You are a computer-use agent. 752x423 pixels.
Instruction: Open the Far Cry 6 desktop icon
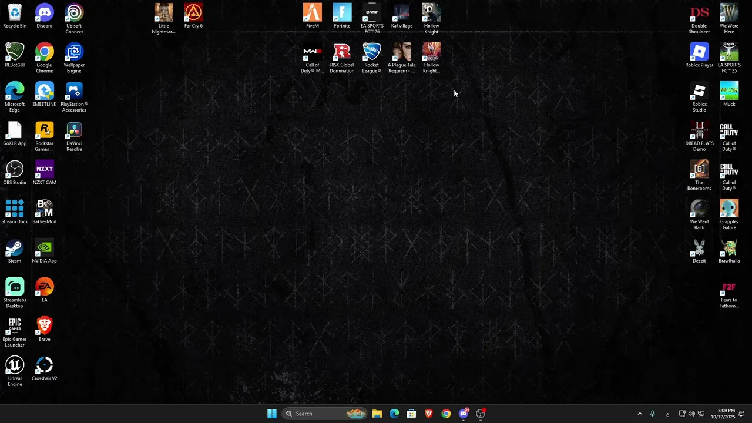pyautogui.click(x=193, y=16)
